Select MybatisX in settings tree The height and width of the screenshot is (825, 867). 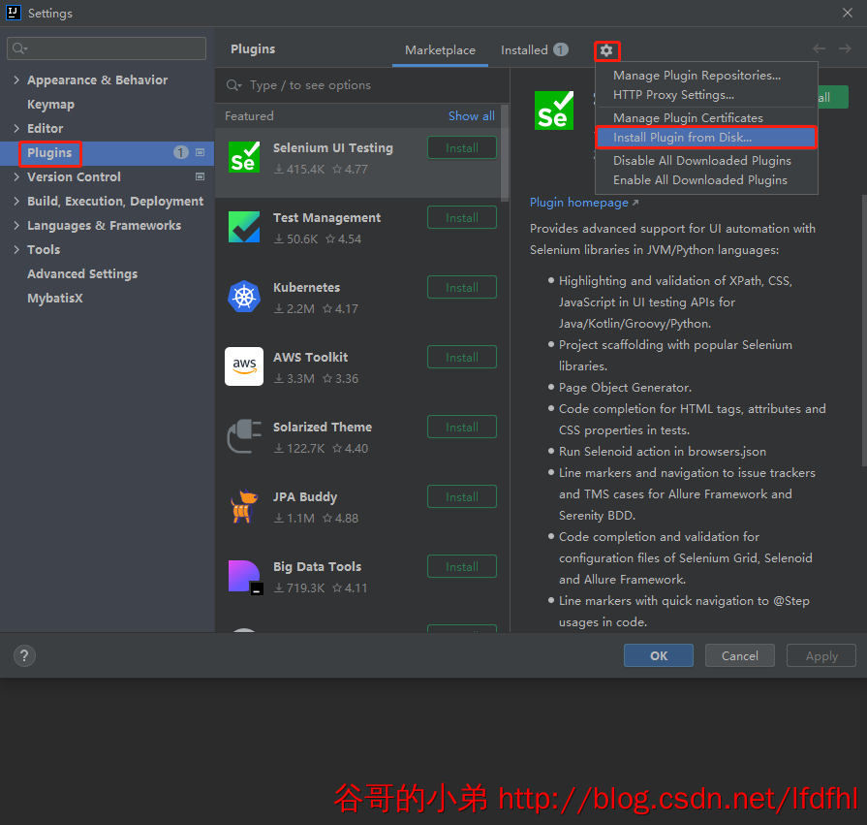pyautogui.click(x=55, y=299)
